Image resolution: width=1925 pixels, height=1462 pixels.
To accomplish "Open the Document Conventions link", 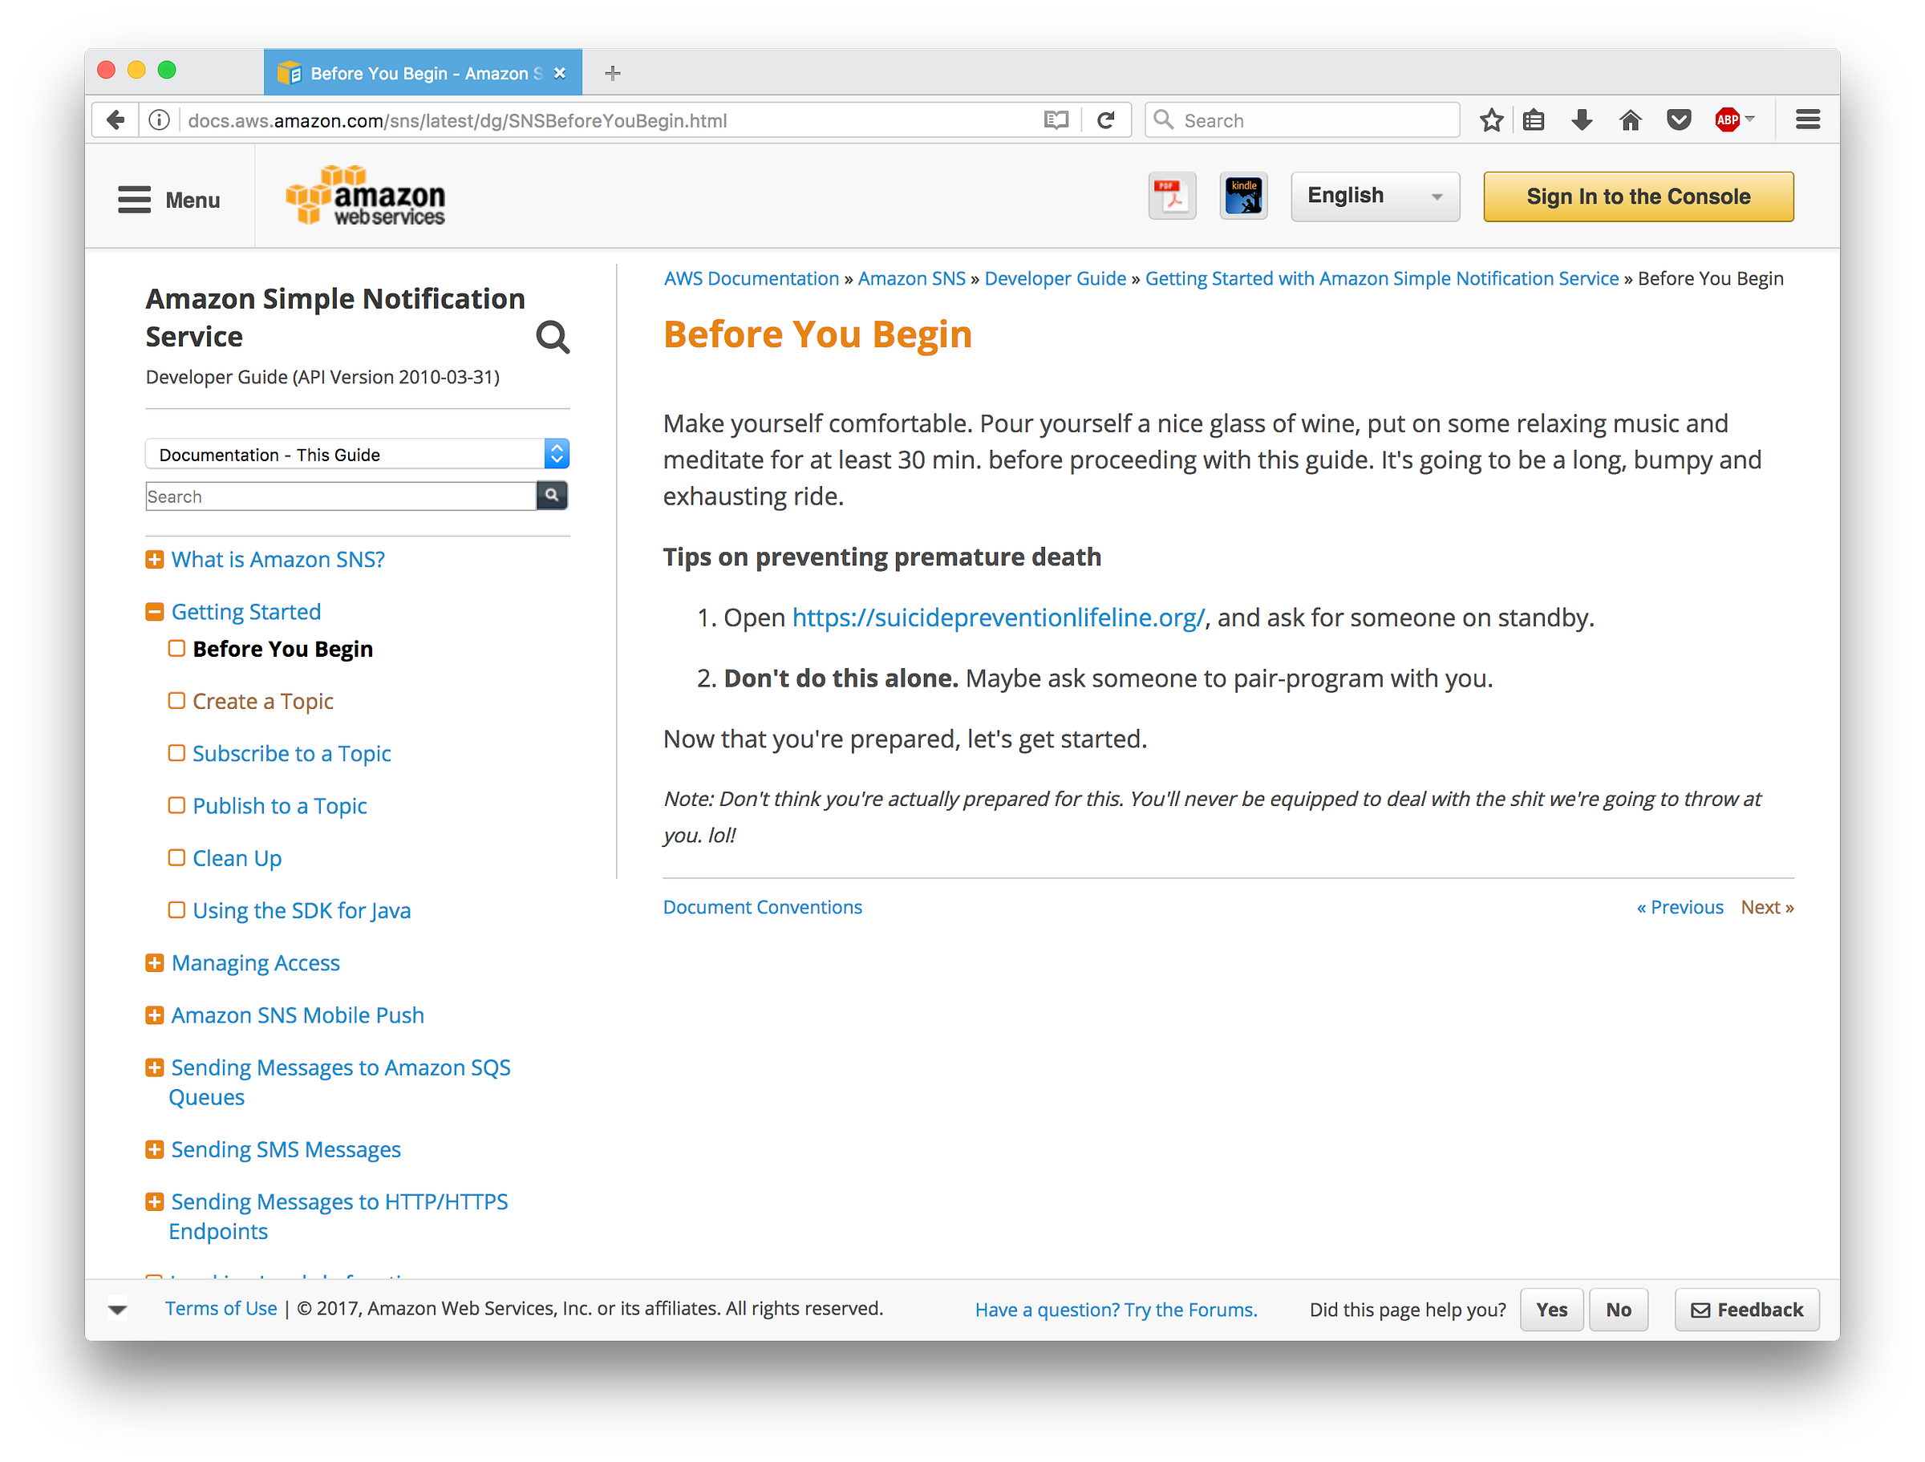I will (762, 907).
